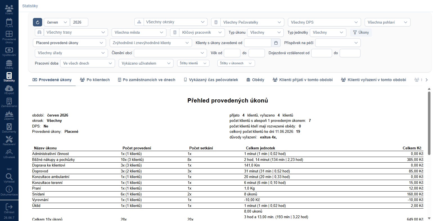This screenshot has width=433, height=221.
Task: Open the Typ úkonu dropdown
Action: 265,32
